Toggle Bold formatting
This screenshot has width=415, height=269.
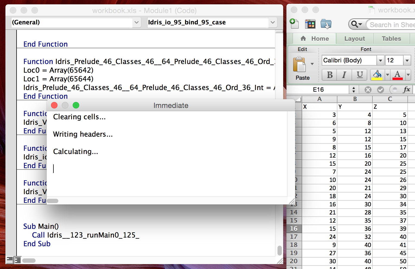click(x=330, y=75)
